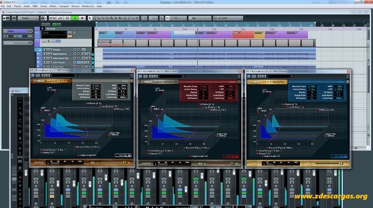Click the HPF value field in REV-X Room
373x208 pixels.
point(338,86)
